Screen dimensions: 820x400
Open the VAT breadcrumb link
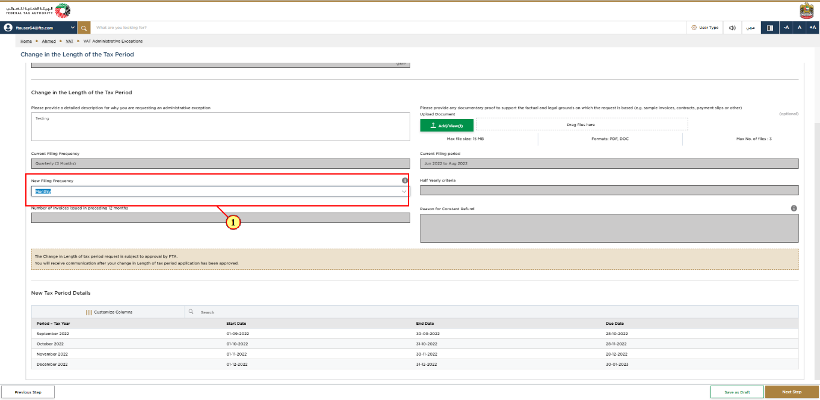coord(69,41)
